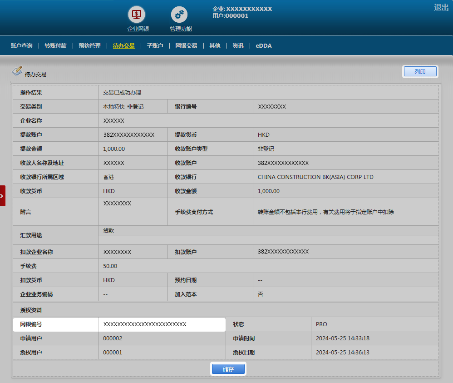The image size is (453, 383).
Task: Expand the red side panel arrow
Action: point(2,196)
